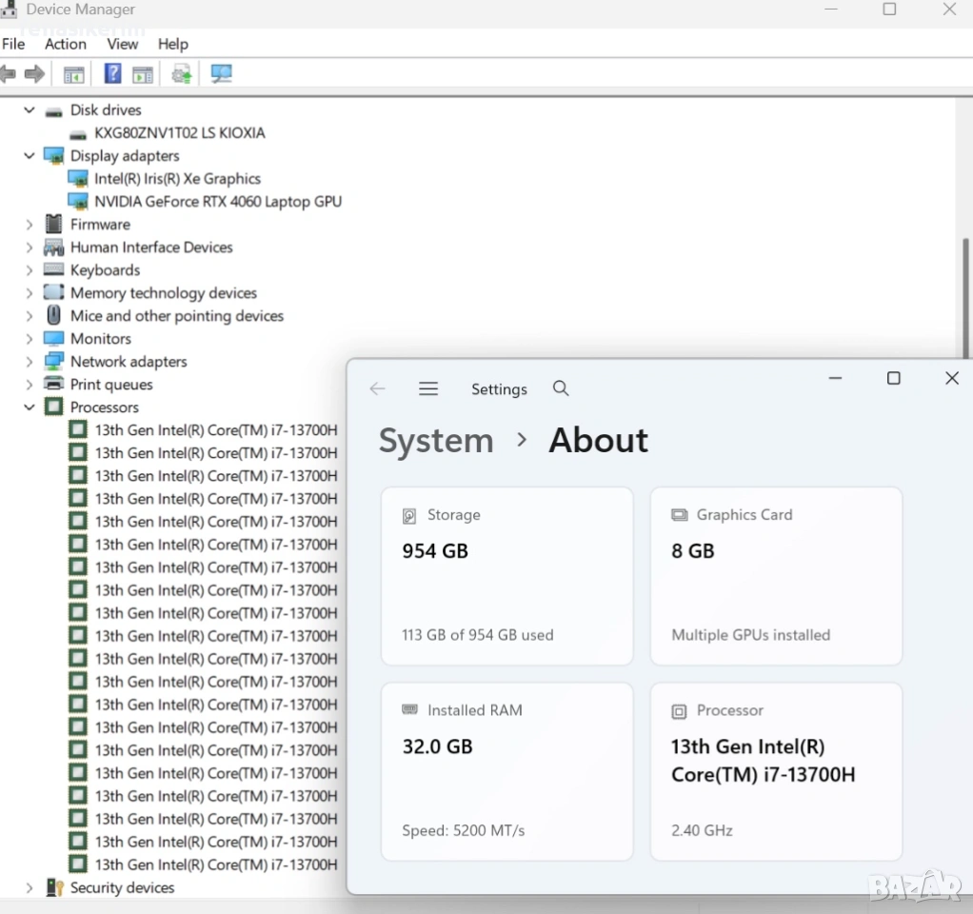Click the Show/Hide Action Pane toolbar icon
The image size is (973, 914).
(x=143, y=74)
